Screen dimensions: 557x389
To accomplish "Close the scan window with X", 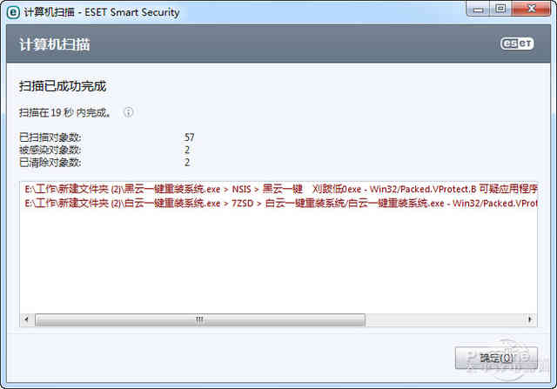I will (532, 9).
